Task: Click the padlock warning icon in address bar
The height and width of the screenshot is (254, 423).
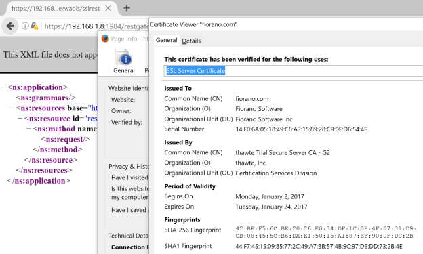Action: tap(35, 26)
